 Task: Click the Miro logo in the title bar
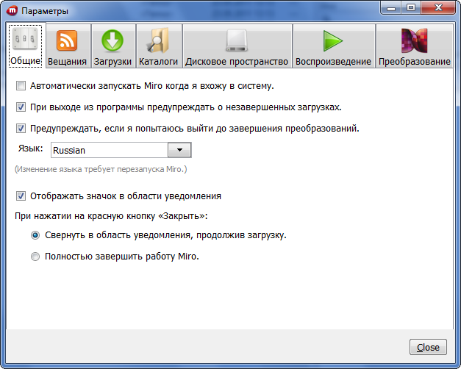12,11
